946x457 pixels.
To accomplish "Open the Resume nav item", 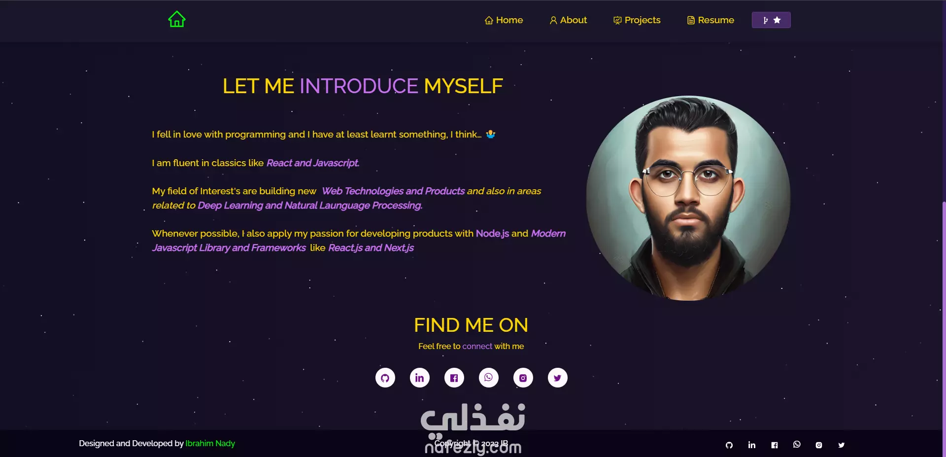I will coord(710,20).
